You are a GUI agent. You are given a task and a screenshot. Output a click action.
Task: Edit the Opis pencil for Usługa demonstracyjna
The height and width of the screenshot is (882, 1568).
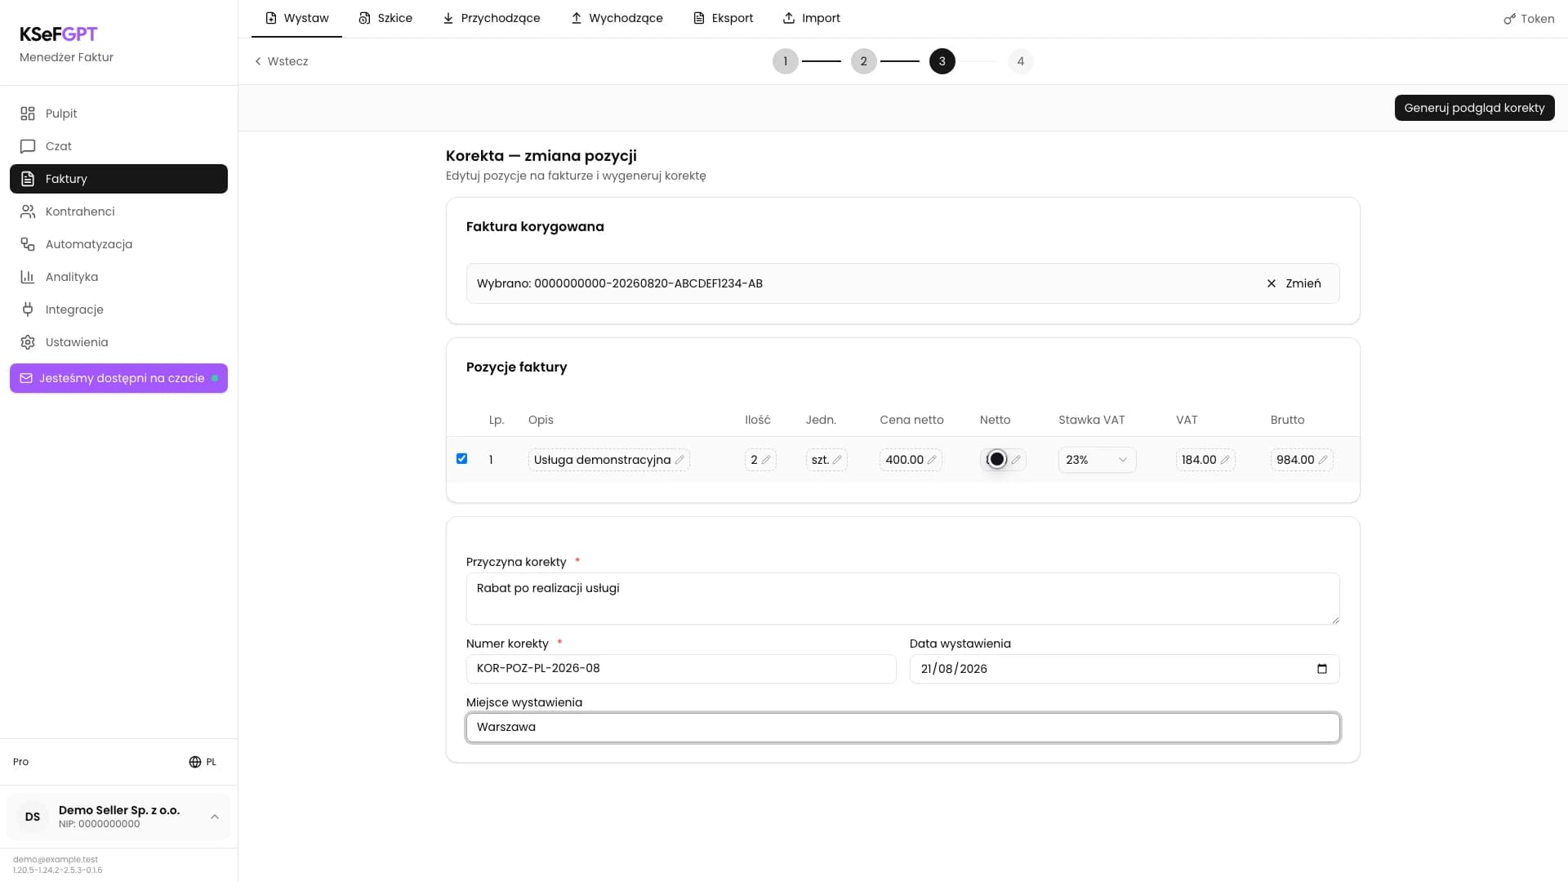pyautogui.click(x=679, y=460)
